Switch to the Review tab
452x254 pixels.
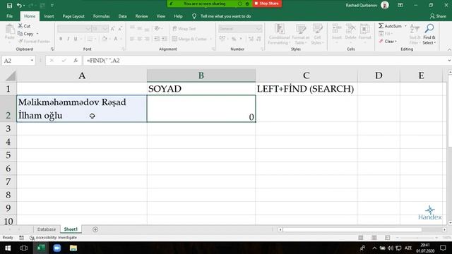(141, 16)
